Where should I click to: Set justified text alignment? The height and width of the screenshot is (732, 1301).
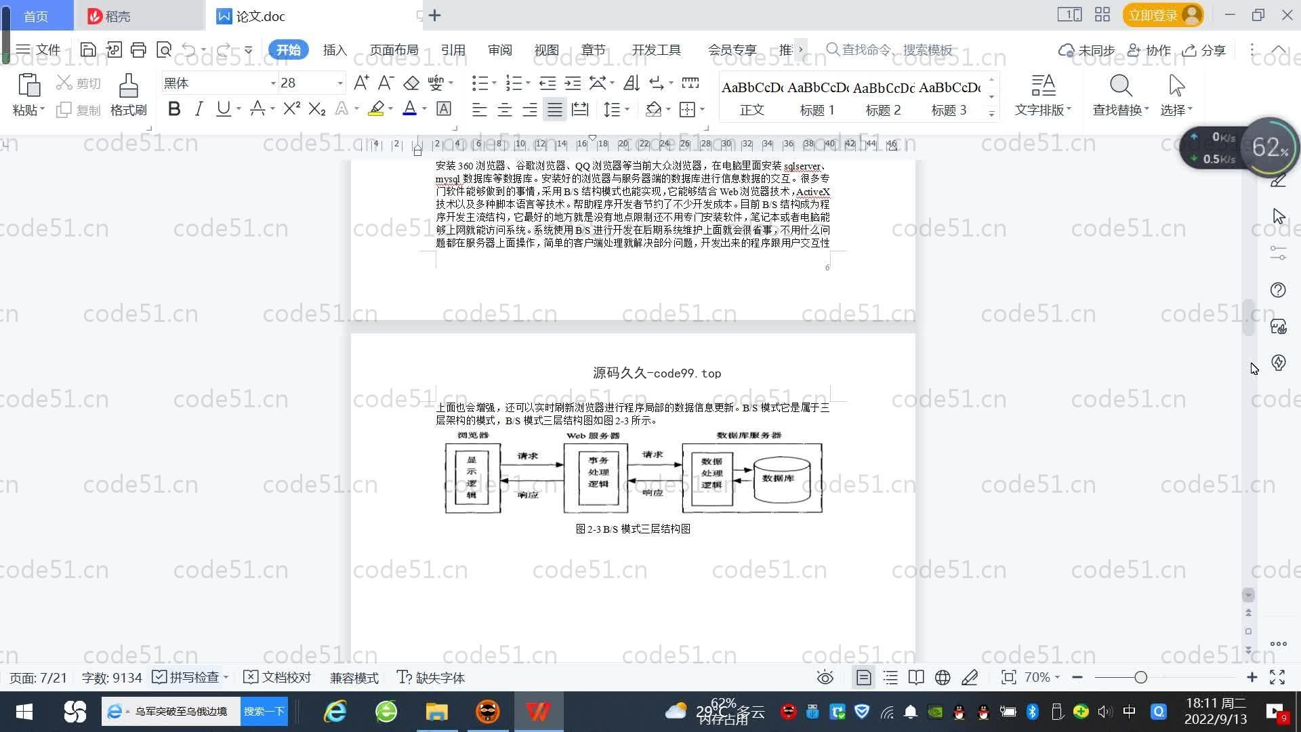pos(555,109)
